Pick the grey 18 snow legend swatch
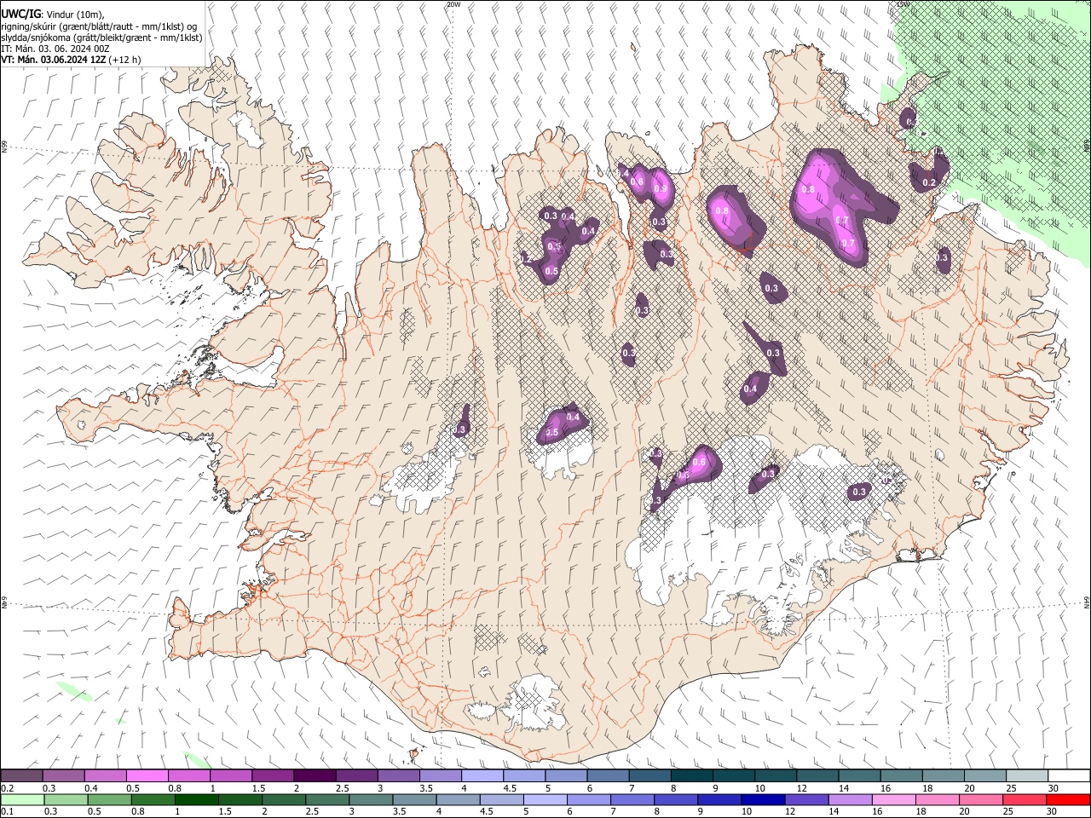Viewport: 1091px width, 818px height. tap(944, 775)
